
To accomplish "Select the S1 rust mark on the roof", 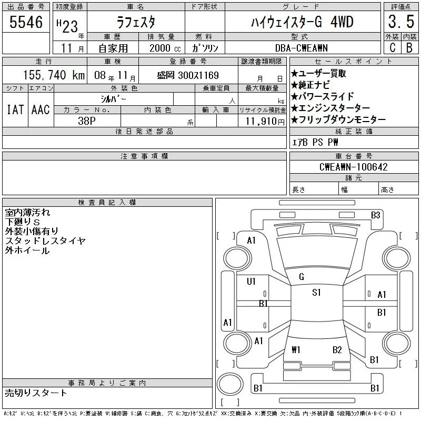I will [316, 293].
